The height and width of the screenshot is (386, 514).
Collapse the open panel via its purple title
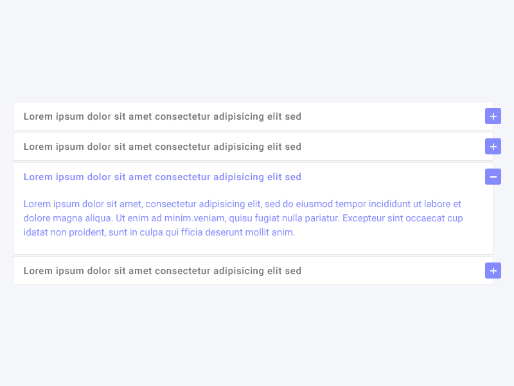(x=162, y=177)
